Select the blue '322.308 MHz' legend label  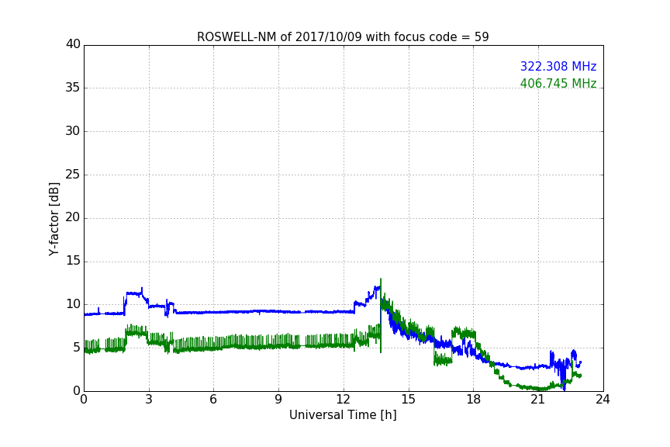558,66
